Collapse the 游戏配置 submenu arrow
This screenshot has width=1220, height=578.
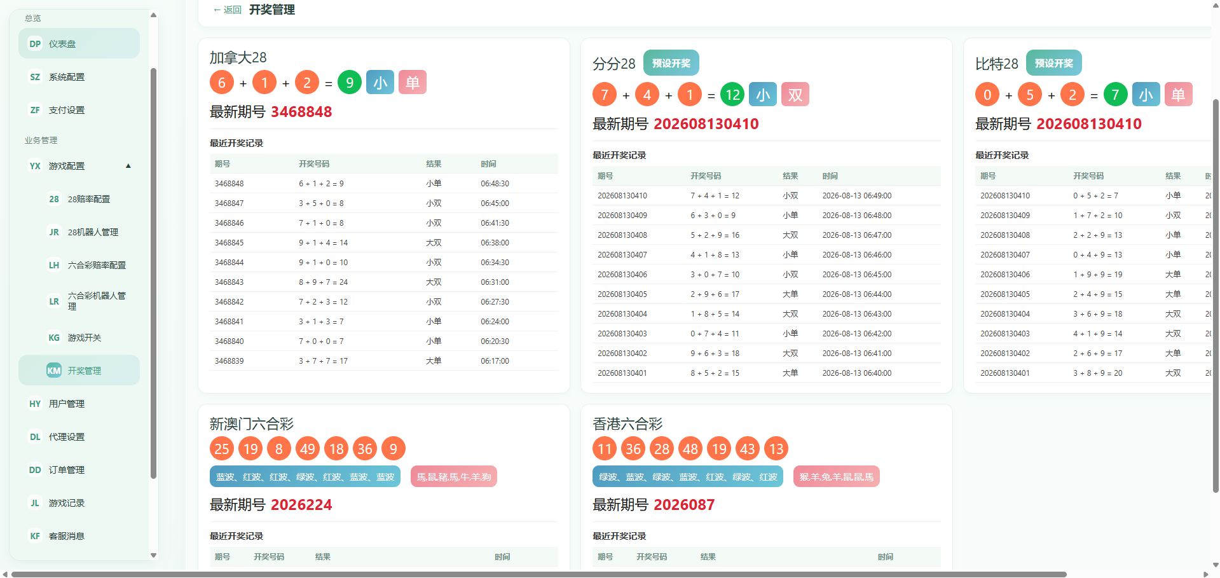point(128,166)
